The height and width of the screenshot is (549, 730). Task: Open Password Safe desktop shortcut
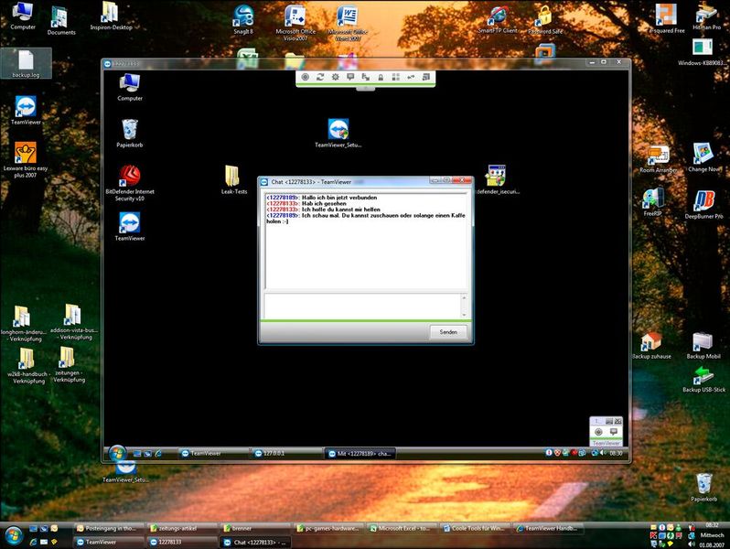click(545, 20)
